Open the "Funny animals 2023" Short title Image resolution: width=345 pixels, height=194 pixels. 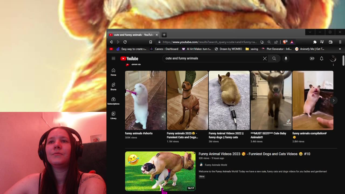182,135
